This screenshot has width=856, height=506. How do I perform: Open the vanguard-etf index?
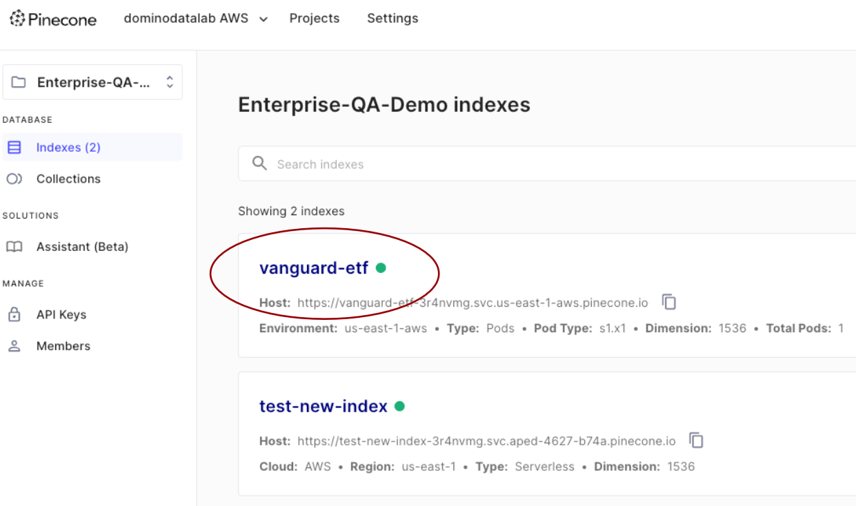click(x=314, y=267)
